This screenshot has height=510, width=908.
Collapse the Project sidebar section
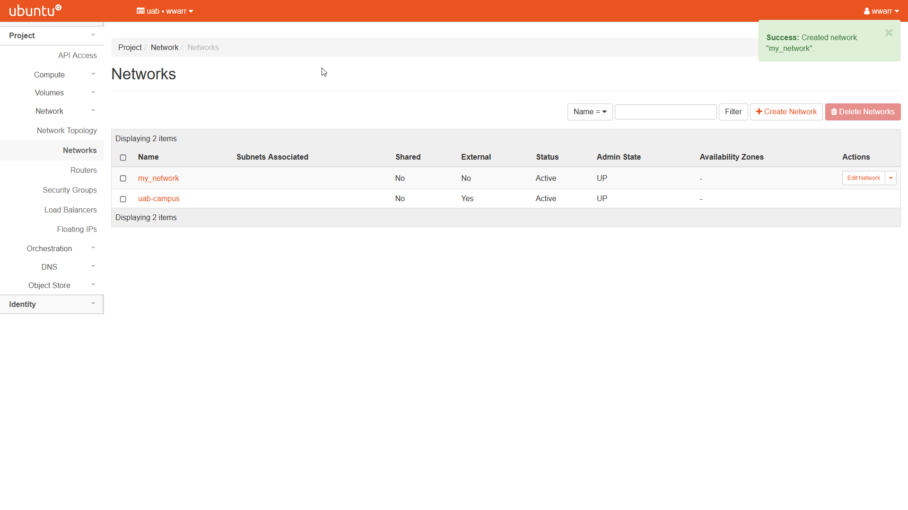[52, 35]
